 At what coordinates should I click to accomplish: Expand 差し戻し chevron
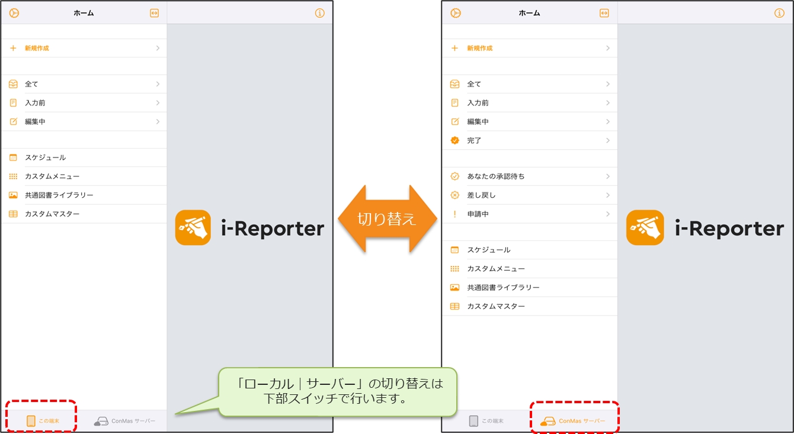coord(608,195)
